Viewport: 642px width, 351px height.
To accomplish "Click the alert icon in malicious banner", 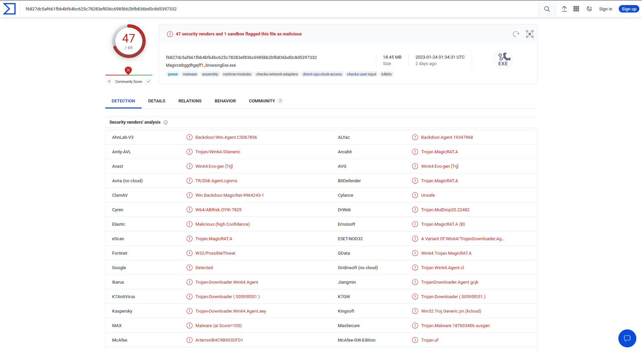I will [x=170, y=34].
